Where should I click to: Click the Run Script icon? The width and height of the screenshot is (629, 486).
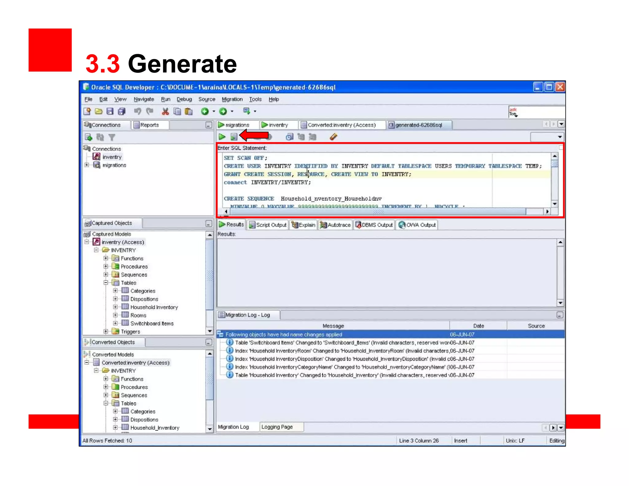(x=234, y=137)
